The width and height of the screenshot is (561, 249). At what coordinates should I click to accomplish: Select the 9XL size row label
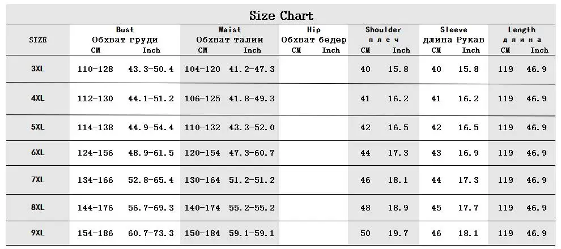pyautogui.click(x=38, y=233)
